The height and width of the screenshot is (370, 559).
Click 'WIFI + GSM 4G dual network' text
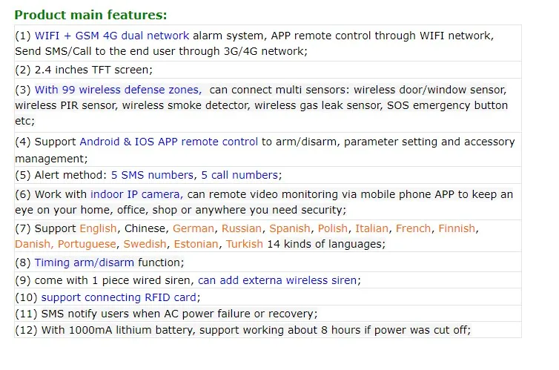[112, 36]
